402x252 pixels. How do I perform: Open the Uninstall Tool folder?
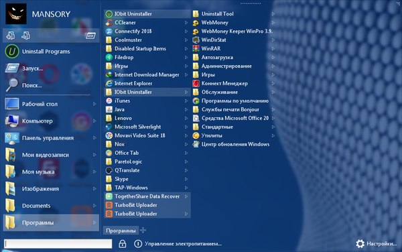pos(234,14)
